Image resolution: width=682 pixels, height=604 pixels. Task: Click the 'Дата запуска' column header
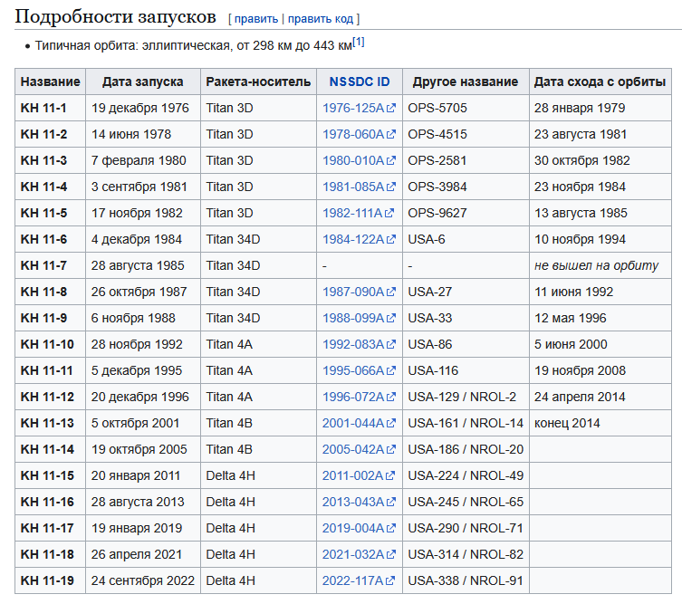point(143,81)
